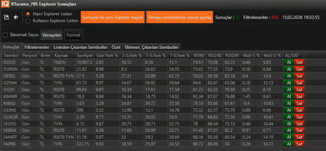Select the SMART symbol cell
The image size is (326, 151).
pyautogui.click(x=12, y=137)
